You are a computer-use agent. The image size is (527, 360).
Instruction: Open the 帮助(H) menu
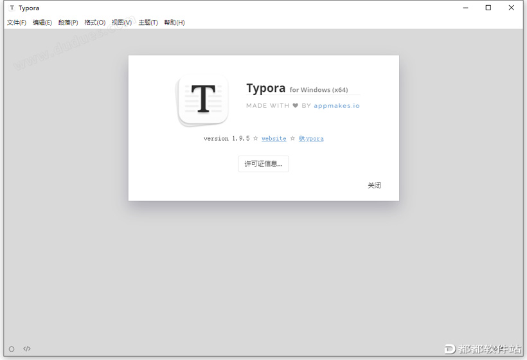[x=174, y=22]
